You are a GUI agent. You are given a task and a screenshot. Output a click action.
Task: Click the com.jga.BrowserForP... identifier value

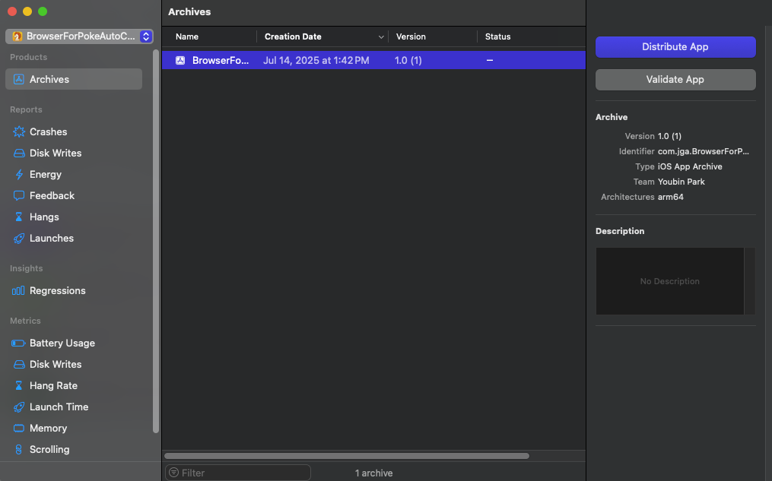click(703, 151)
